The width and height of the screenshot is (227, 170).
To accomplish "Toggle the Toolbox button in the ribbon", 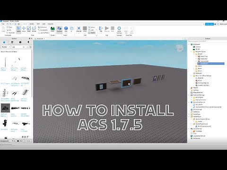I will [60, 29].
